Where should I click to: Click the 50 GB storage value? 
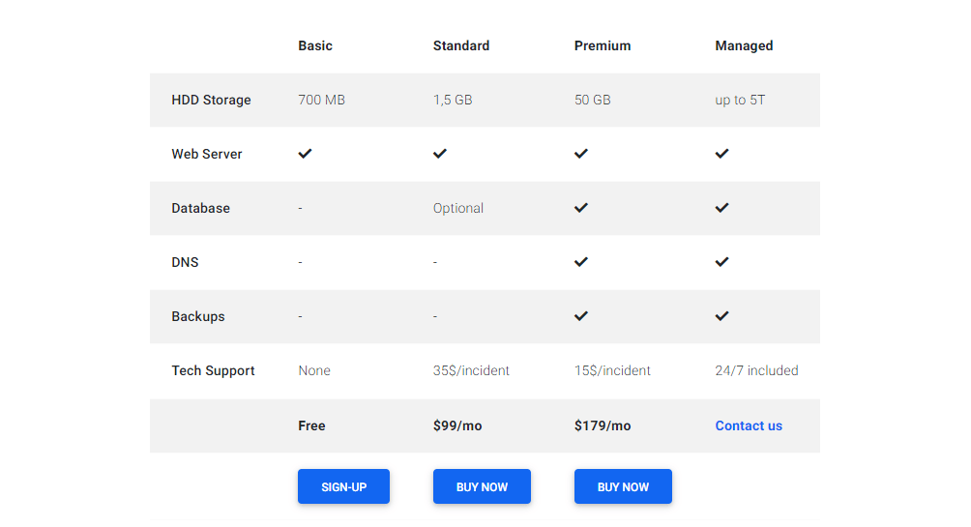(593, 100)
